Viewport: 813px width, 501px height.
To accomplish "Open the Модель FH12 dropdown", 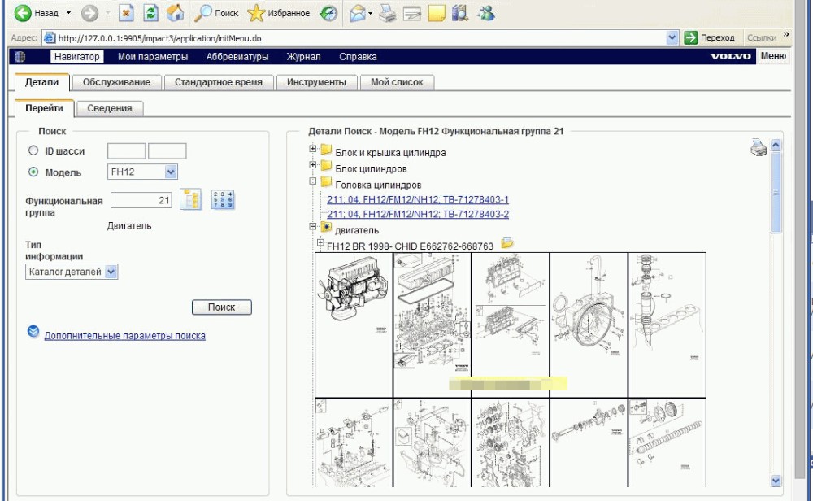I will point(171,172).
